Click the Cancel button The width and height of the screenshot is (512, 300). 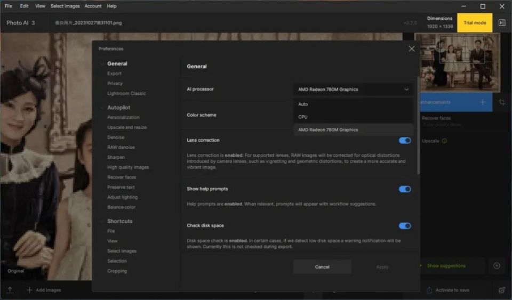click(x=322, y=267)
